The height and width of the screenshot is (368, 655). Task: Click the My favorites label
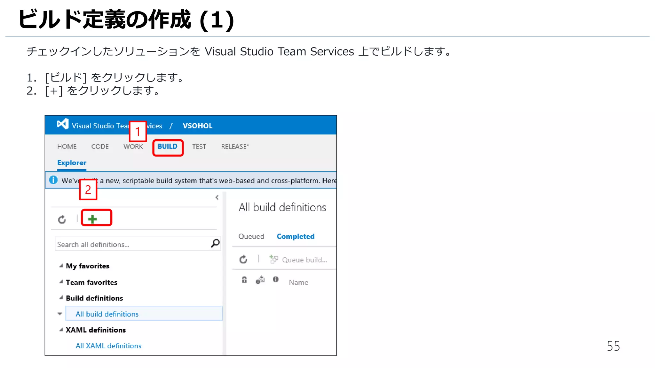pos(88,266)
